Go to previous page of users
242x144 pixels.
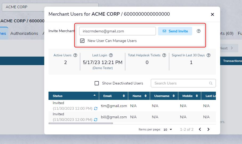(x=200, y=129)
